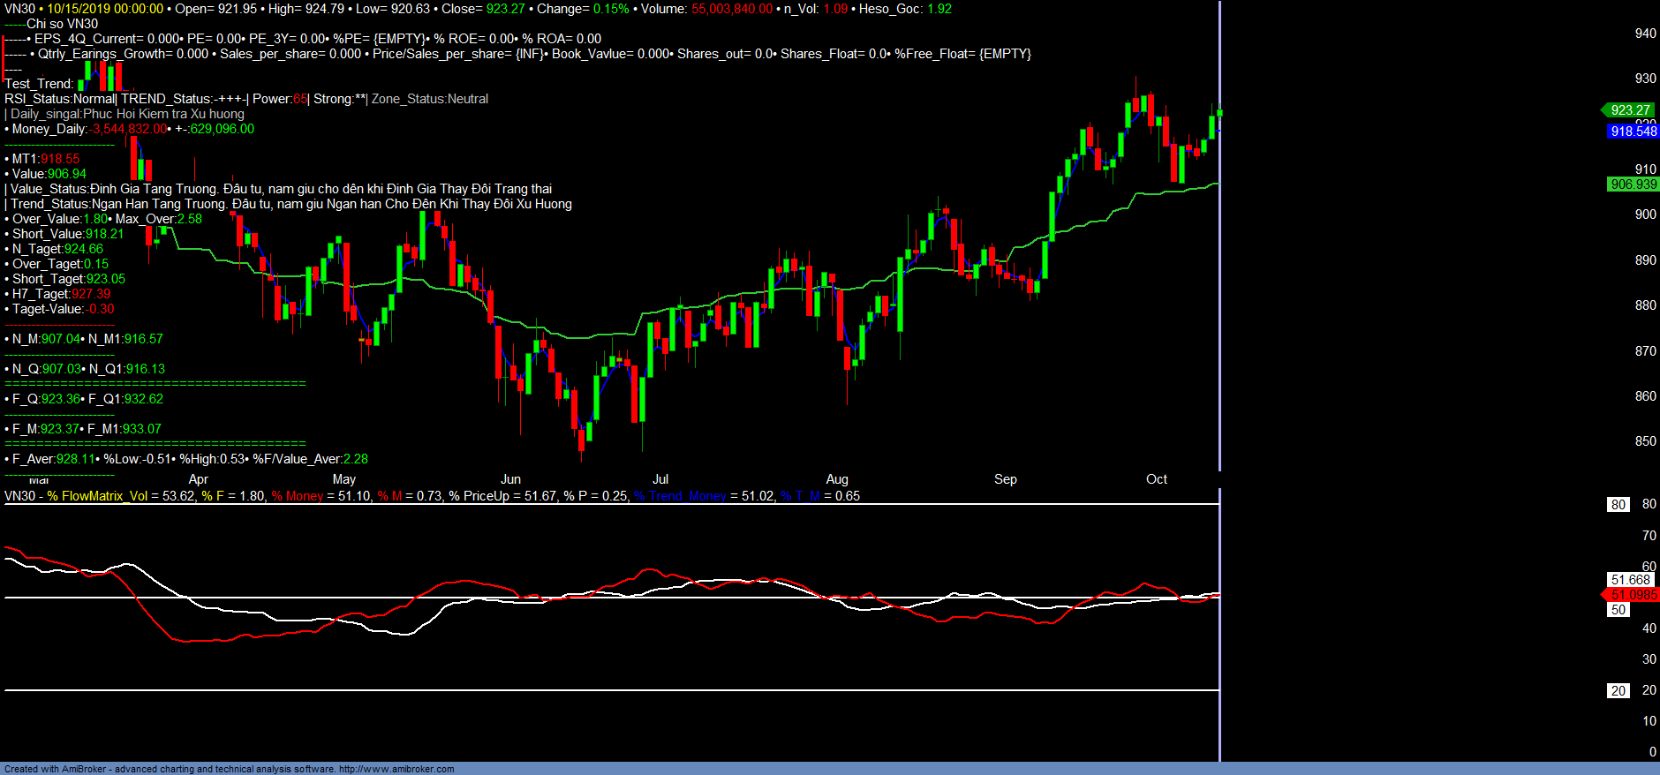Screen dimensions: 1660x775
Task: Click the green 923.27 last price tag
Action: point(1629,110)
